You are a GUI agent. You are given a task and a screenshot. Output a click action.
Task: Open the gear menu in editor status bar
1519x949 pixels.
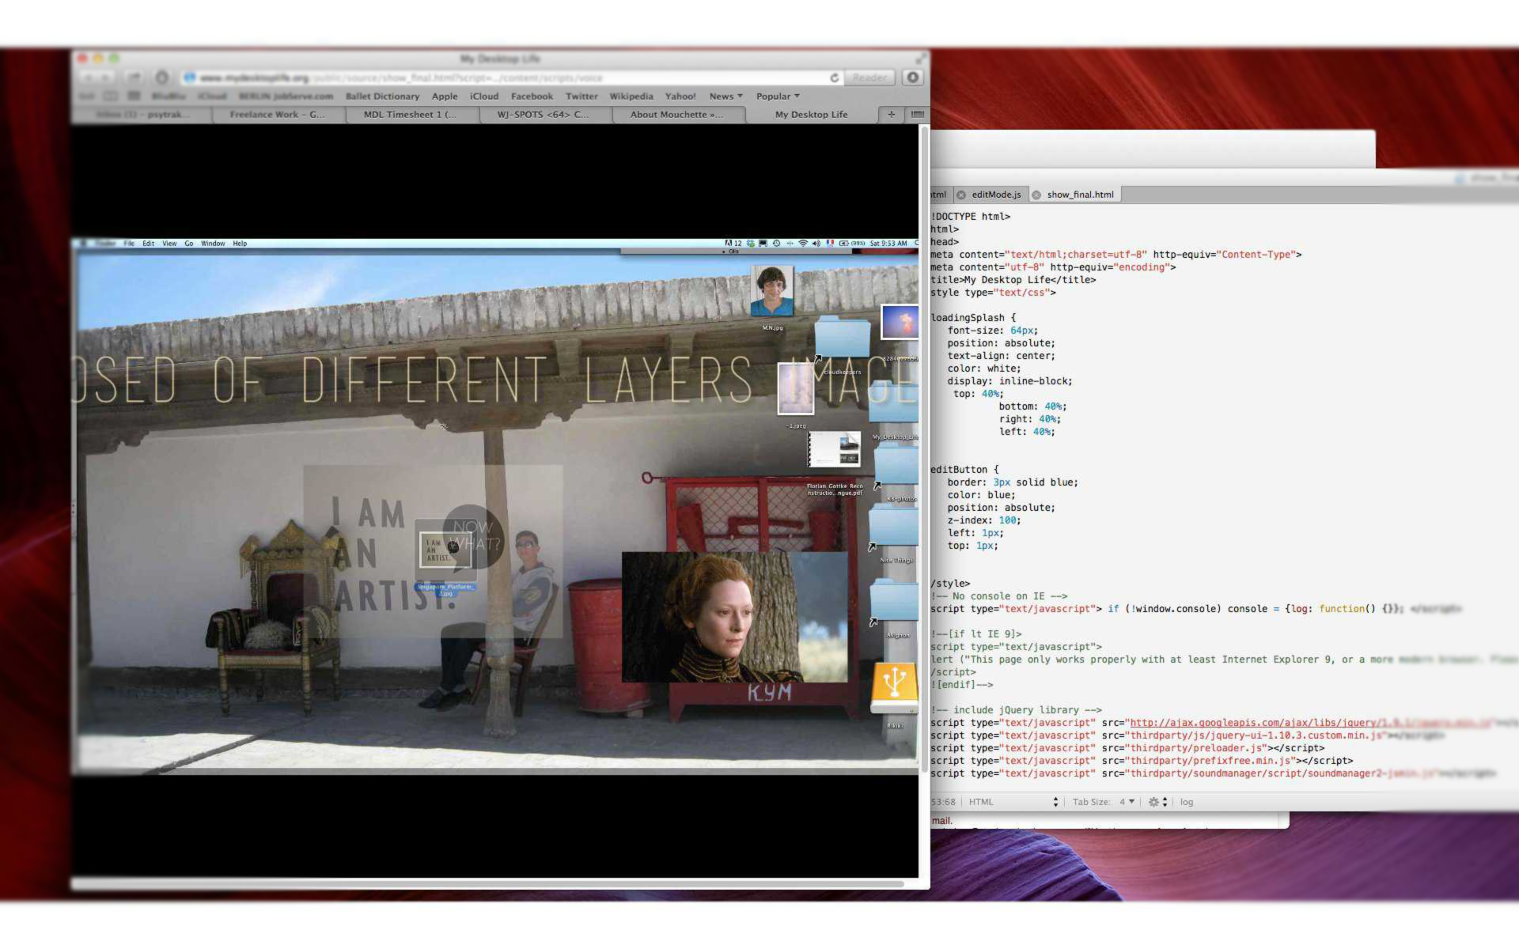(x=1157, y=802)
